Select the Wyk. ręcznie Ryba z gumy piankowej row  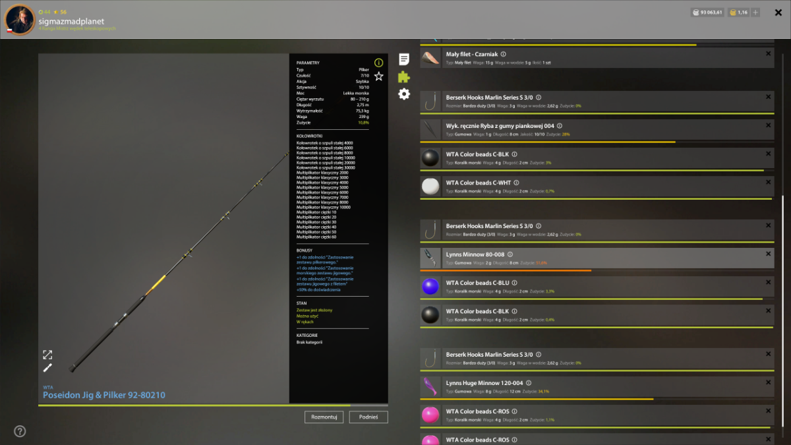pyautogui.click(x=597, y=129)
